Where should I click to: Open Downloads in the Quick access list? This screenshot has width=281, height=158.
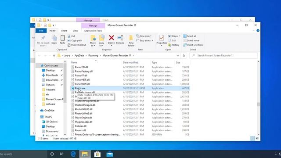tap(52, 75)
